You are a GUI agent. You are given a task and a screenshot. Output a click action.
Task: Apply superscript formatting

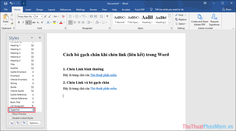(x=42, y=22)
